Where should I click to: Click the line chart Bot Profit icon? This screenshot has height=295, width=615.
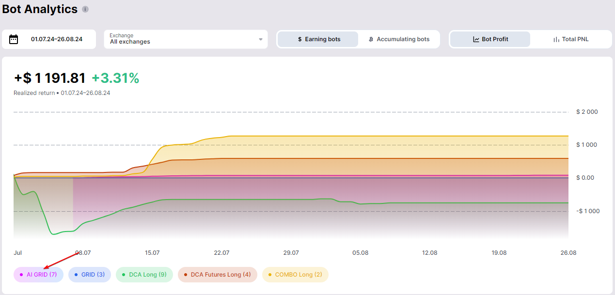476,39
